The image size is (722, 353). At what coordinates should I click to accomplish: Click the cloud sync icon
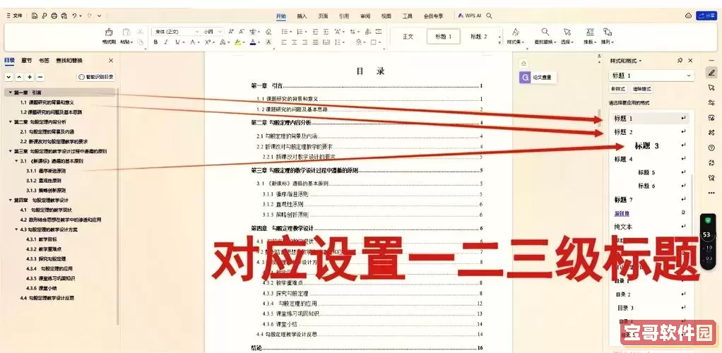688,16
